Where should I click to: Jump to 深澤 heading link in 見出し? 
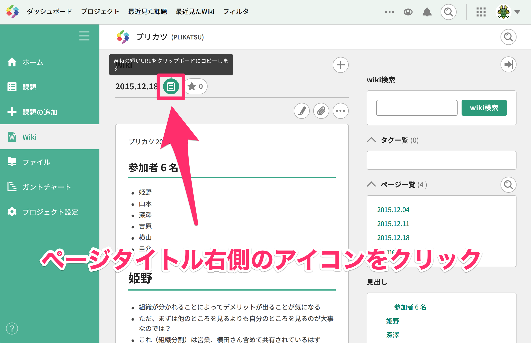point(392,335)
